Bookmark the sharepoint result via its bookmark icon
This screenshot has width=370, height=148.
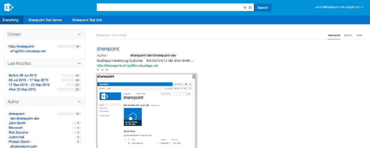pos(98,70)
